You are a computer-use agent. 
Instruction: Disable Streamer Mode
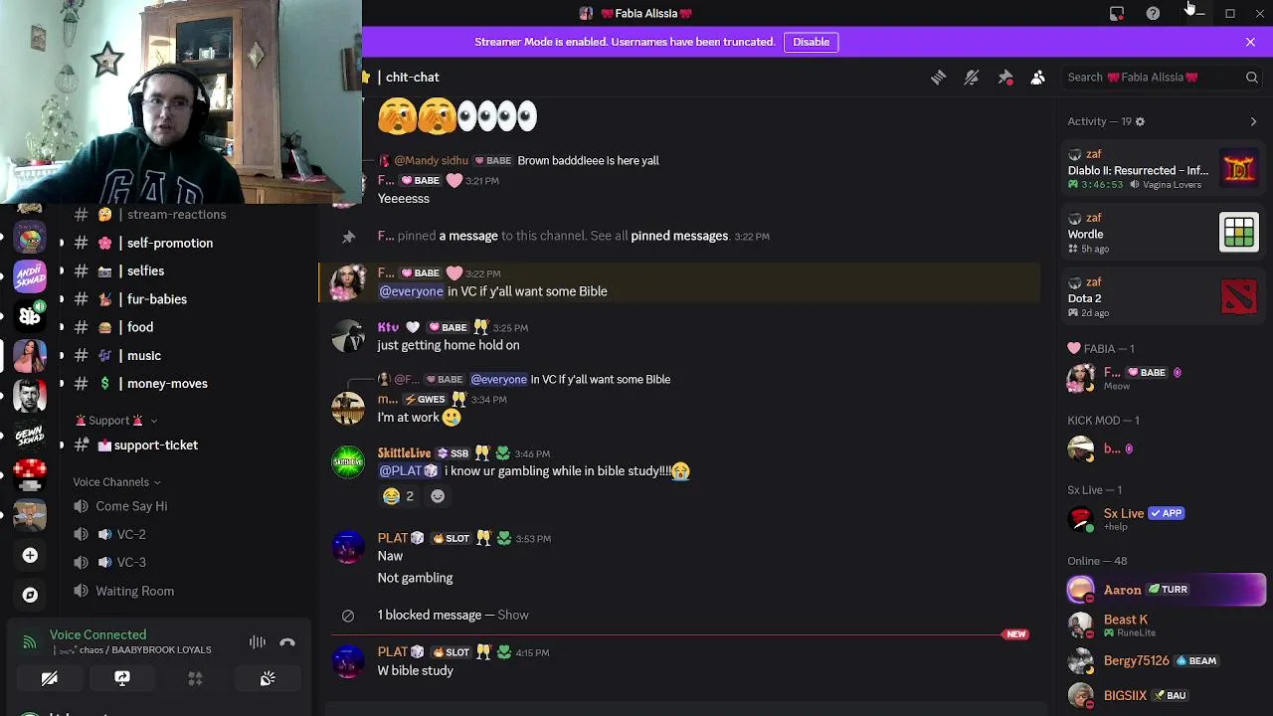(811, 42)
